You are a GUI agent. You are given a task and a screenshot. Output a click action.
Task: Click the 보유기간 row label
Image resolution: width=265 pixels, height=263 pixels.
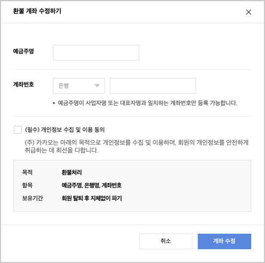pos(32,198)
